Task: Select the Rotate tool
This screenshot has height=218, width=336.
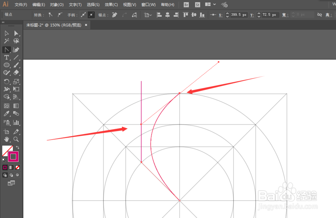Action: pos(6,81)
